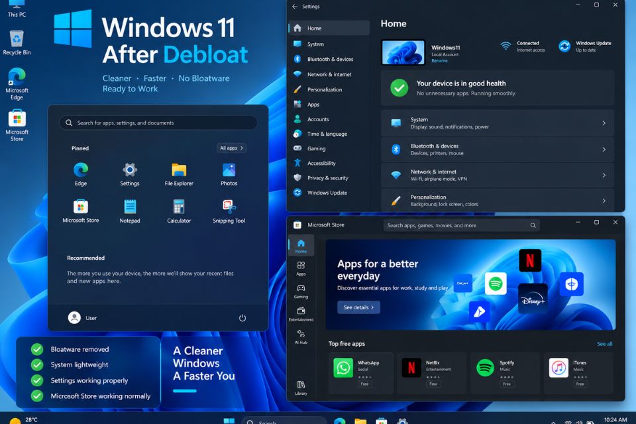Open Settings from Start menu pinned apps

tap(130, 174)
